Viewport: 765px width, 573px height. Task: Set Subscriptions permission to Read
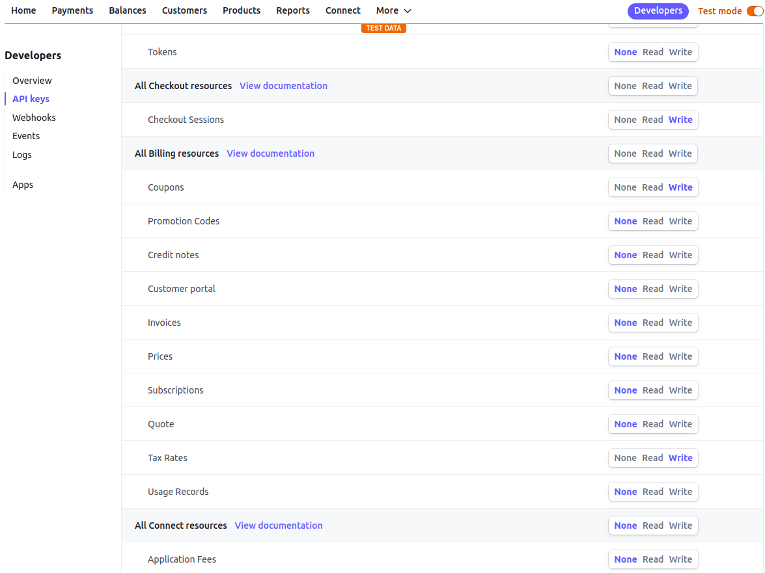[x=653, y=390]
